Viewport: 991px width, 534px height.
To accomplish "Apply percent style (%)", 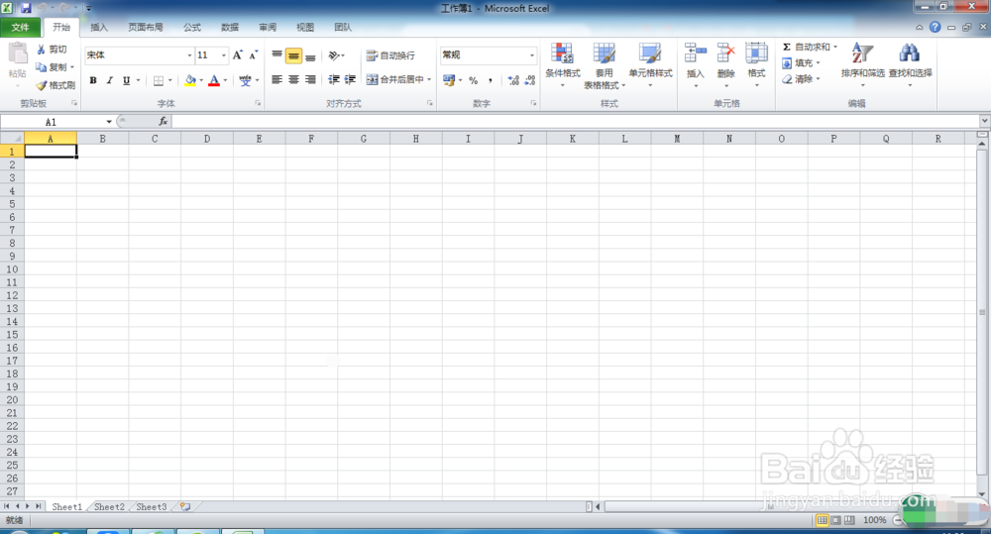I will click(474, 80).
